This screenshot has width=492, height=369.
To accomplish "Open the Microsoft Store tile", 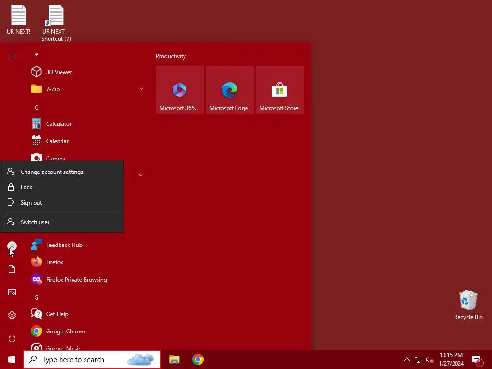I will tap(279, 90).
